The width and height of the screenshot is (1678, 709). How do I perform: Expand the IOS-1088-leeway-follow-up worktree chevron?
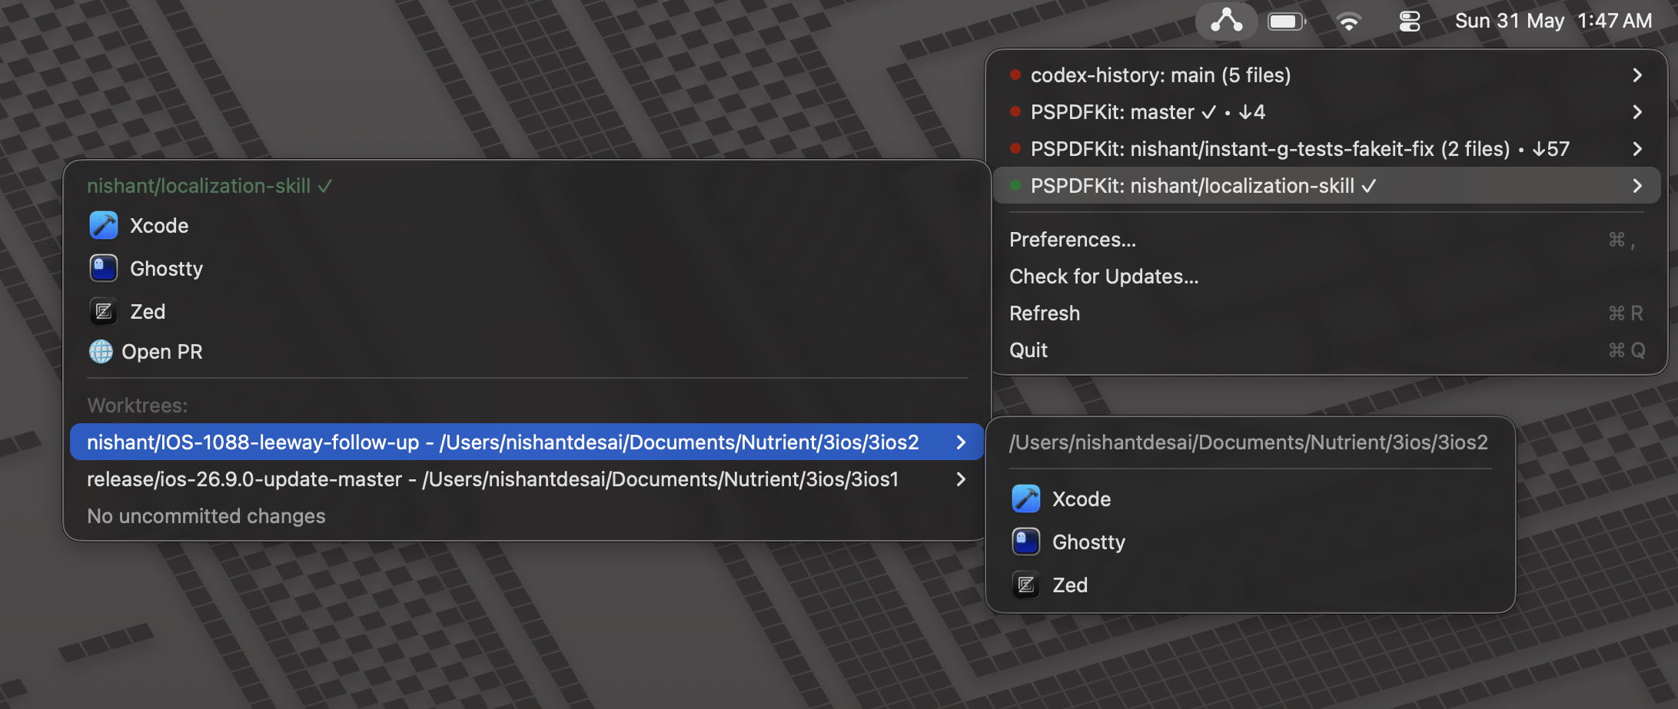(x=961, y=442)
